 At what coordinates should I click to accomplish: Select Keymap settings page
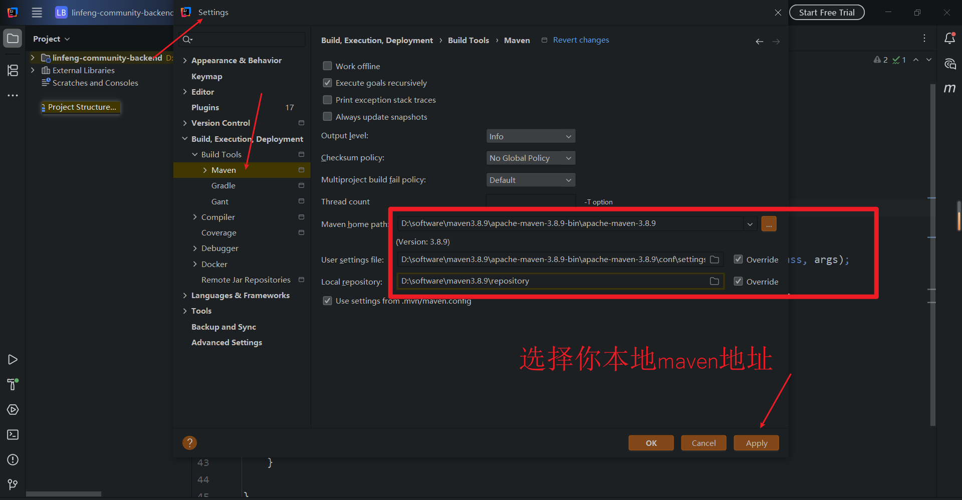pyautogui.click(x=207, y=76)
